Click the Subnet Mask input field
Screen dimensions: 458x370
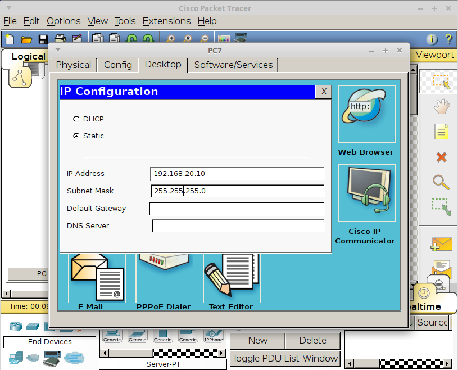tap(237, 191)
